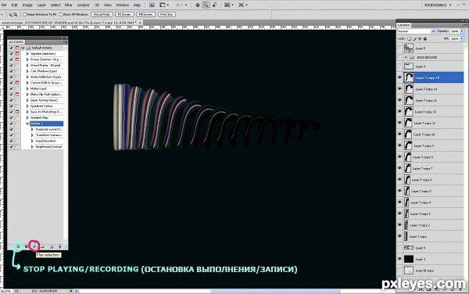Hide Layer 2 with its eye icon
Viewport: 469px width, 294px height.
tap(400, 259)
